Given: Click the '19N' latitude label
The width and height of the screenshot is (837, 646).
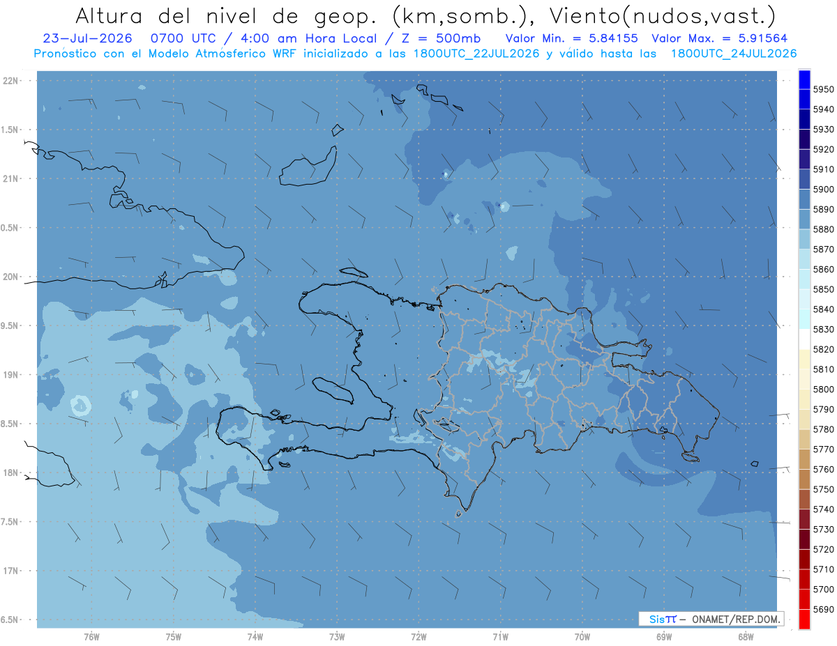Looking at the screenshot, I should pos(11,375).
